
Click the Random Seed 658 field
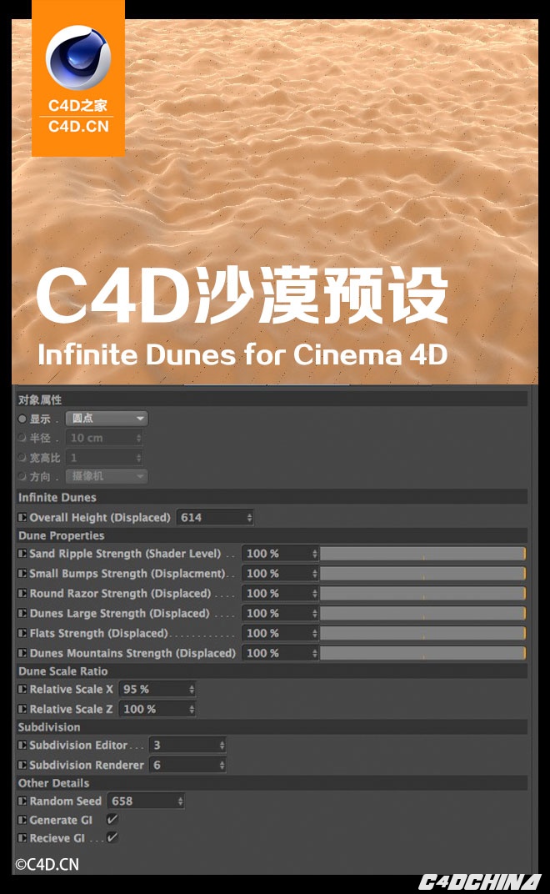[146, 801]
